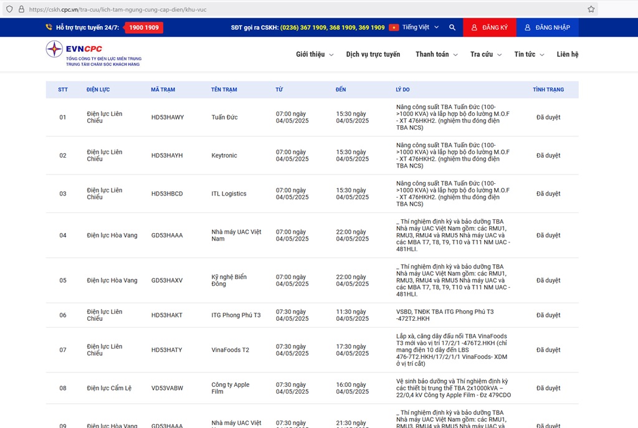Image resolution: width=638 pixels, height=428 pixels.
Task: Click the ĐĂNG KÝ register button
Action: [x=489, y=27]
